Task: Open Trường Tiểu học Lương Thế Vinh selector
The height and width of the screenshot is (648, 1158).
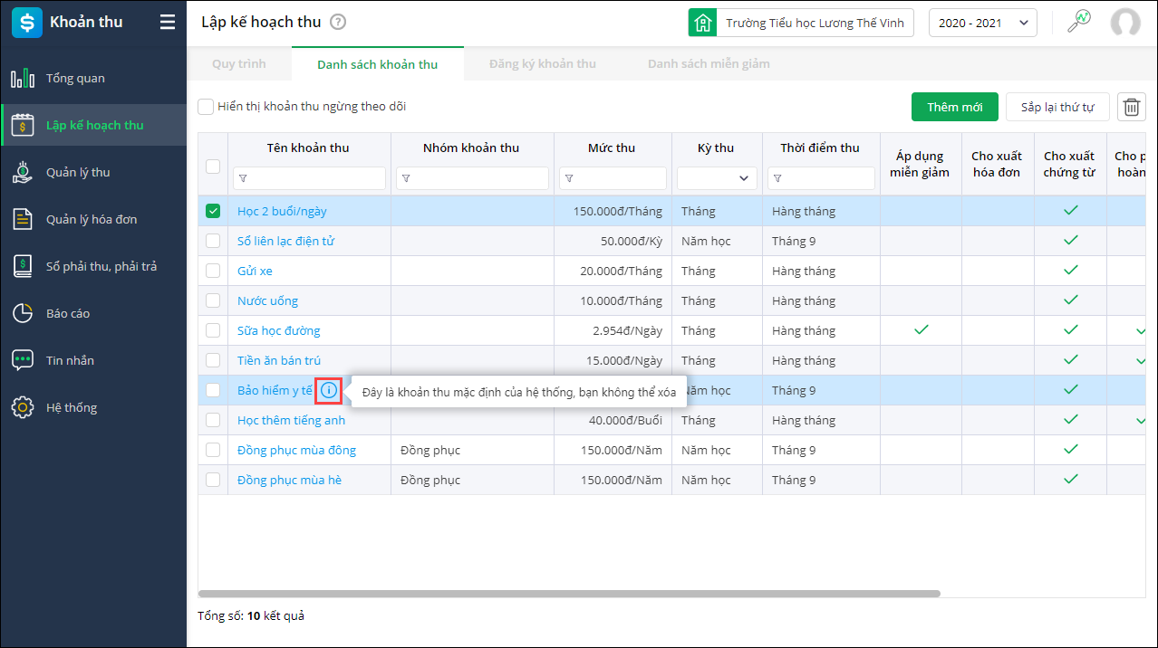Action: (x=801, y=23)
